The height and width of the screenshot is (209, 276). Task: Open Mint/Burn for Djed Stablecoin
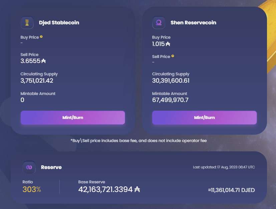pyautogui.click(x=73, y=118)
